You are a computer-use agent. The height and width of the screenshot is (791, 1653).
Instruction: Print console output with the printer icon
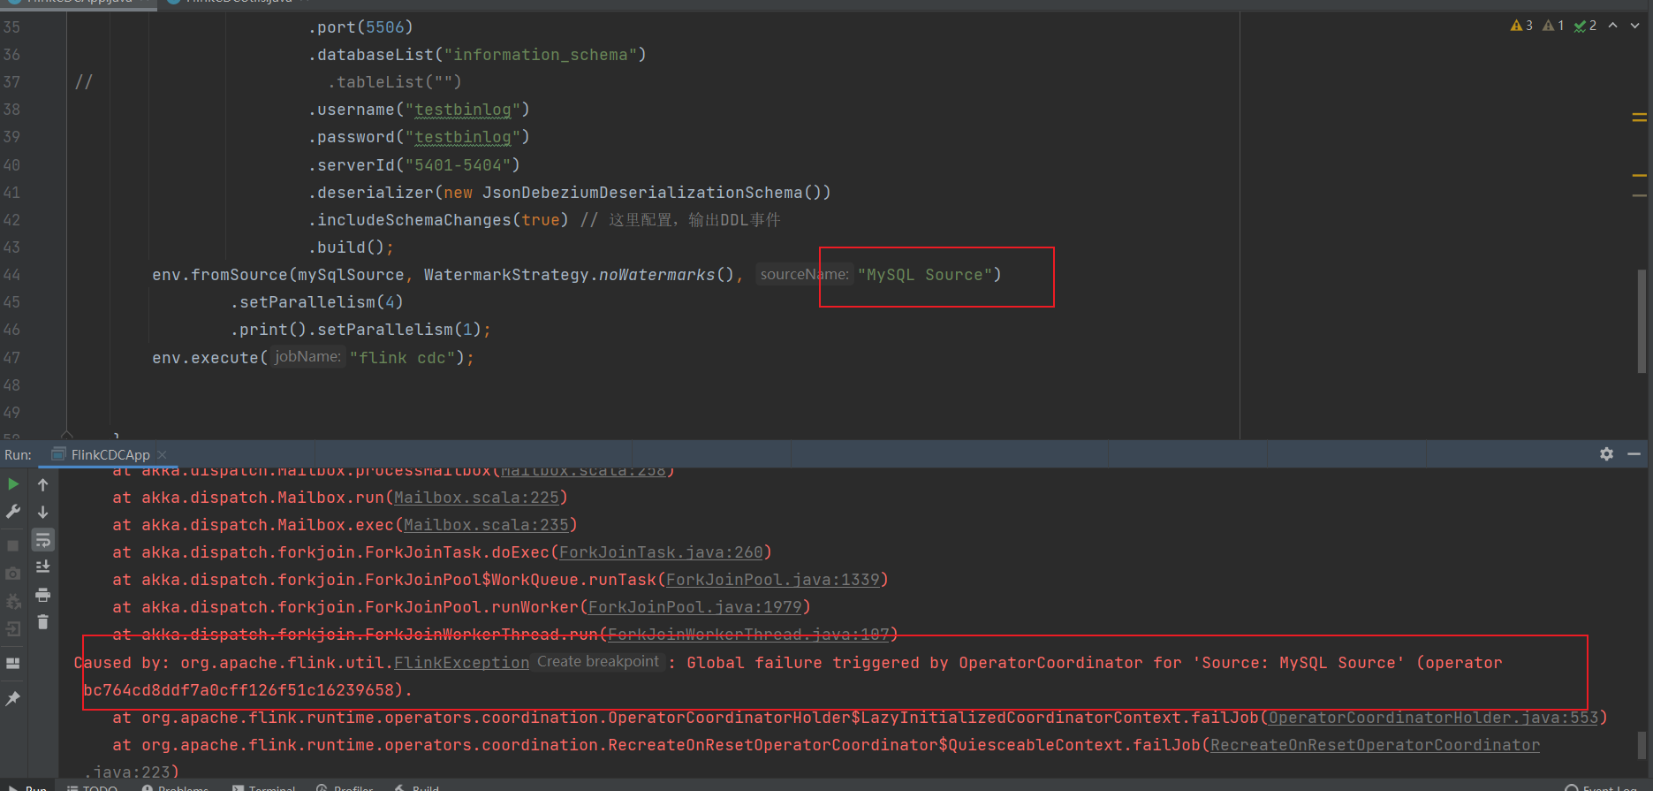42,595
